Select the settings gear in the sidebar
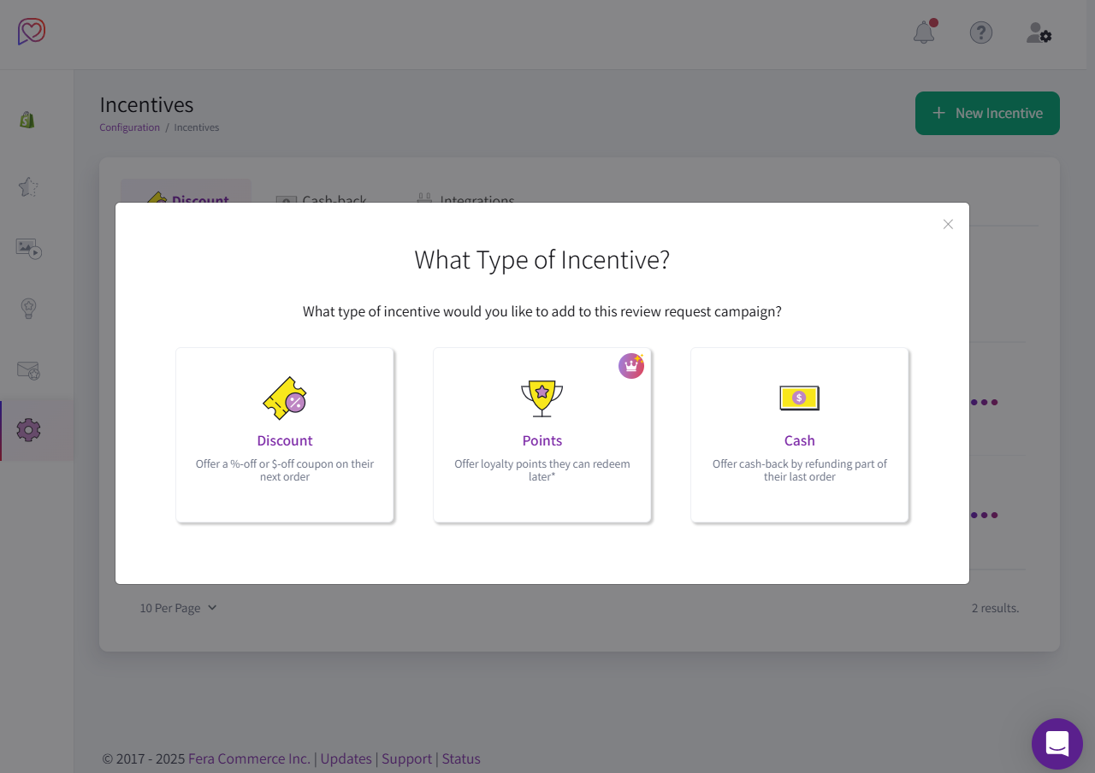1095x773 pixels. (28, 431)
